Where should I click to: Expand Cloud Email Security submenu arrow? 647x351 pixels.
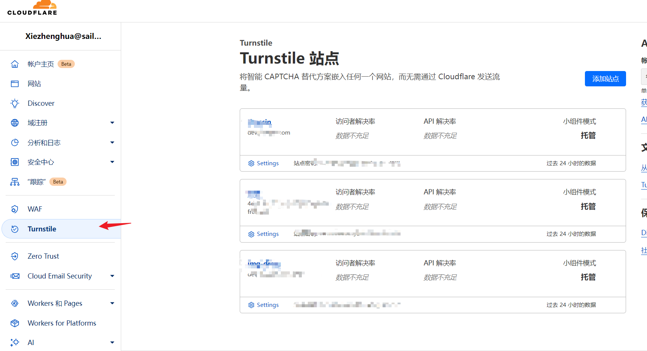[x=112, y=276]
